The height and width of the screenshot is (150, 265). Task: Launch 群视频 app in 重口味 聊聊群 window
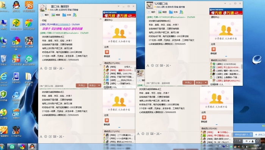pos(107,52)
